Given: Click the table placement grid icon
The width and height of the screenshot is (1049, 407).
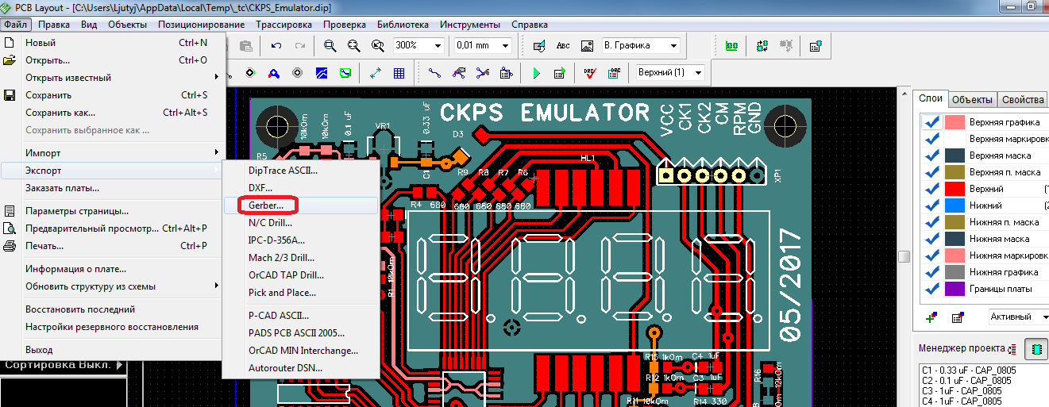Looking at the screenshot, I should click(399, 73).
